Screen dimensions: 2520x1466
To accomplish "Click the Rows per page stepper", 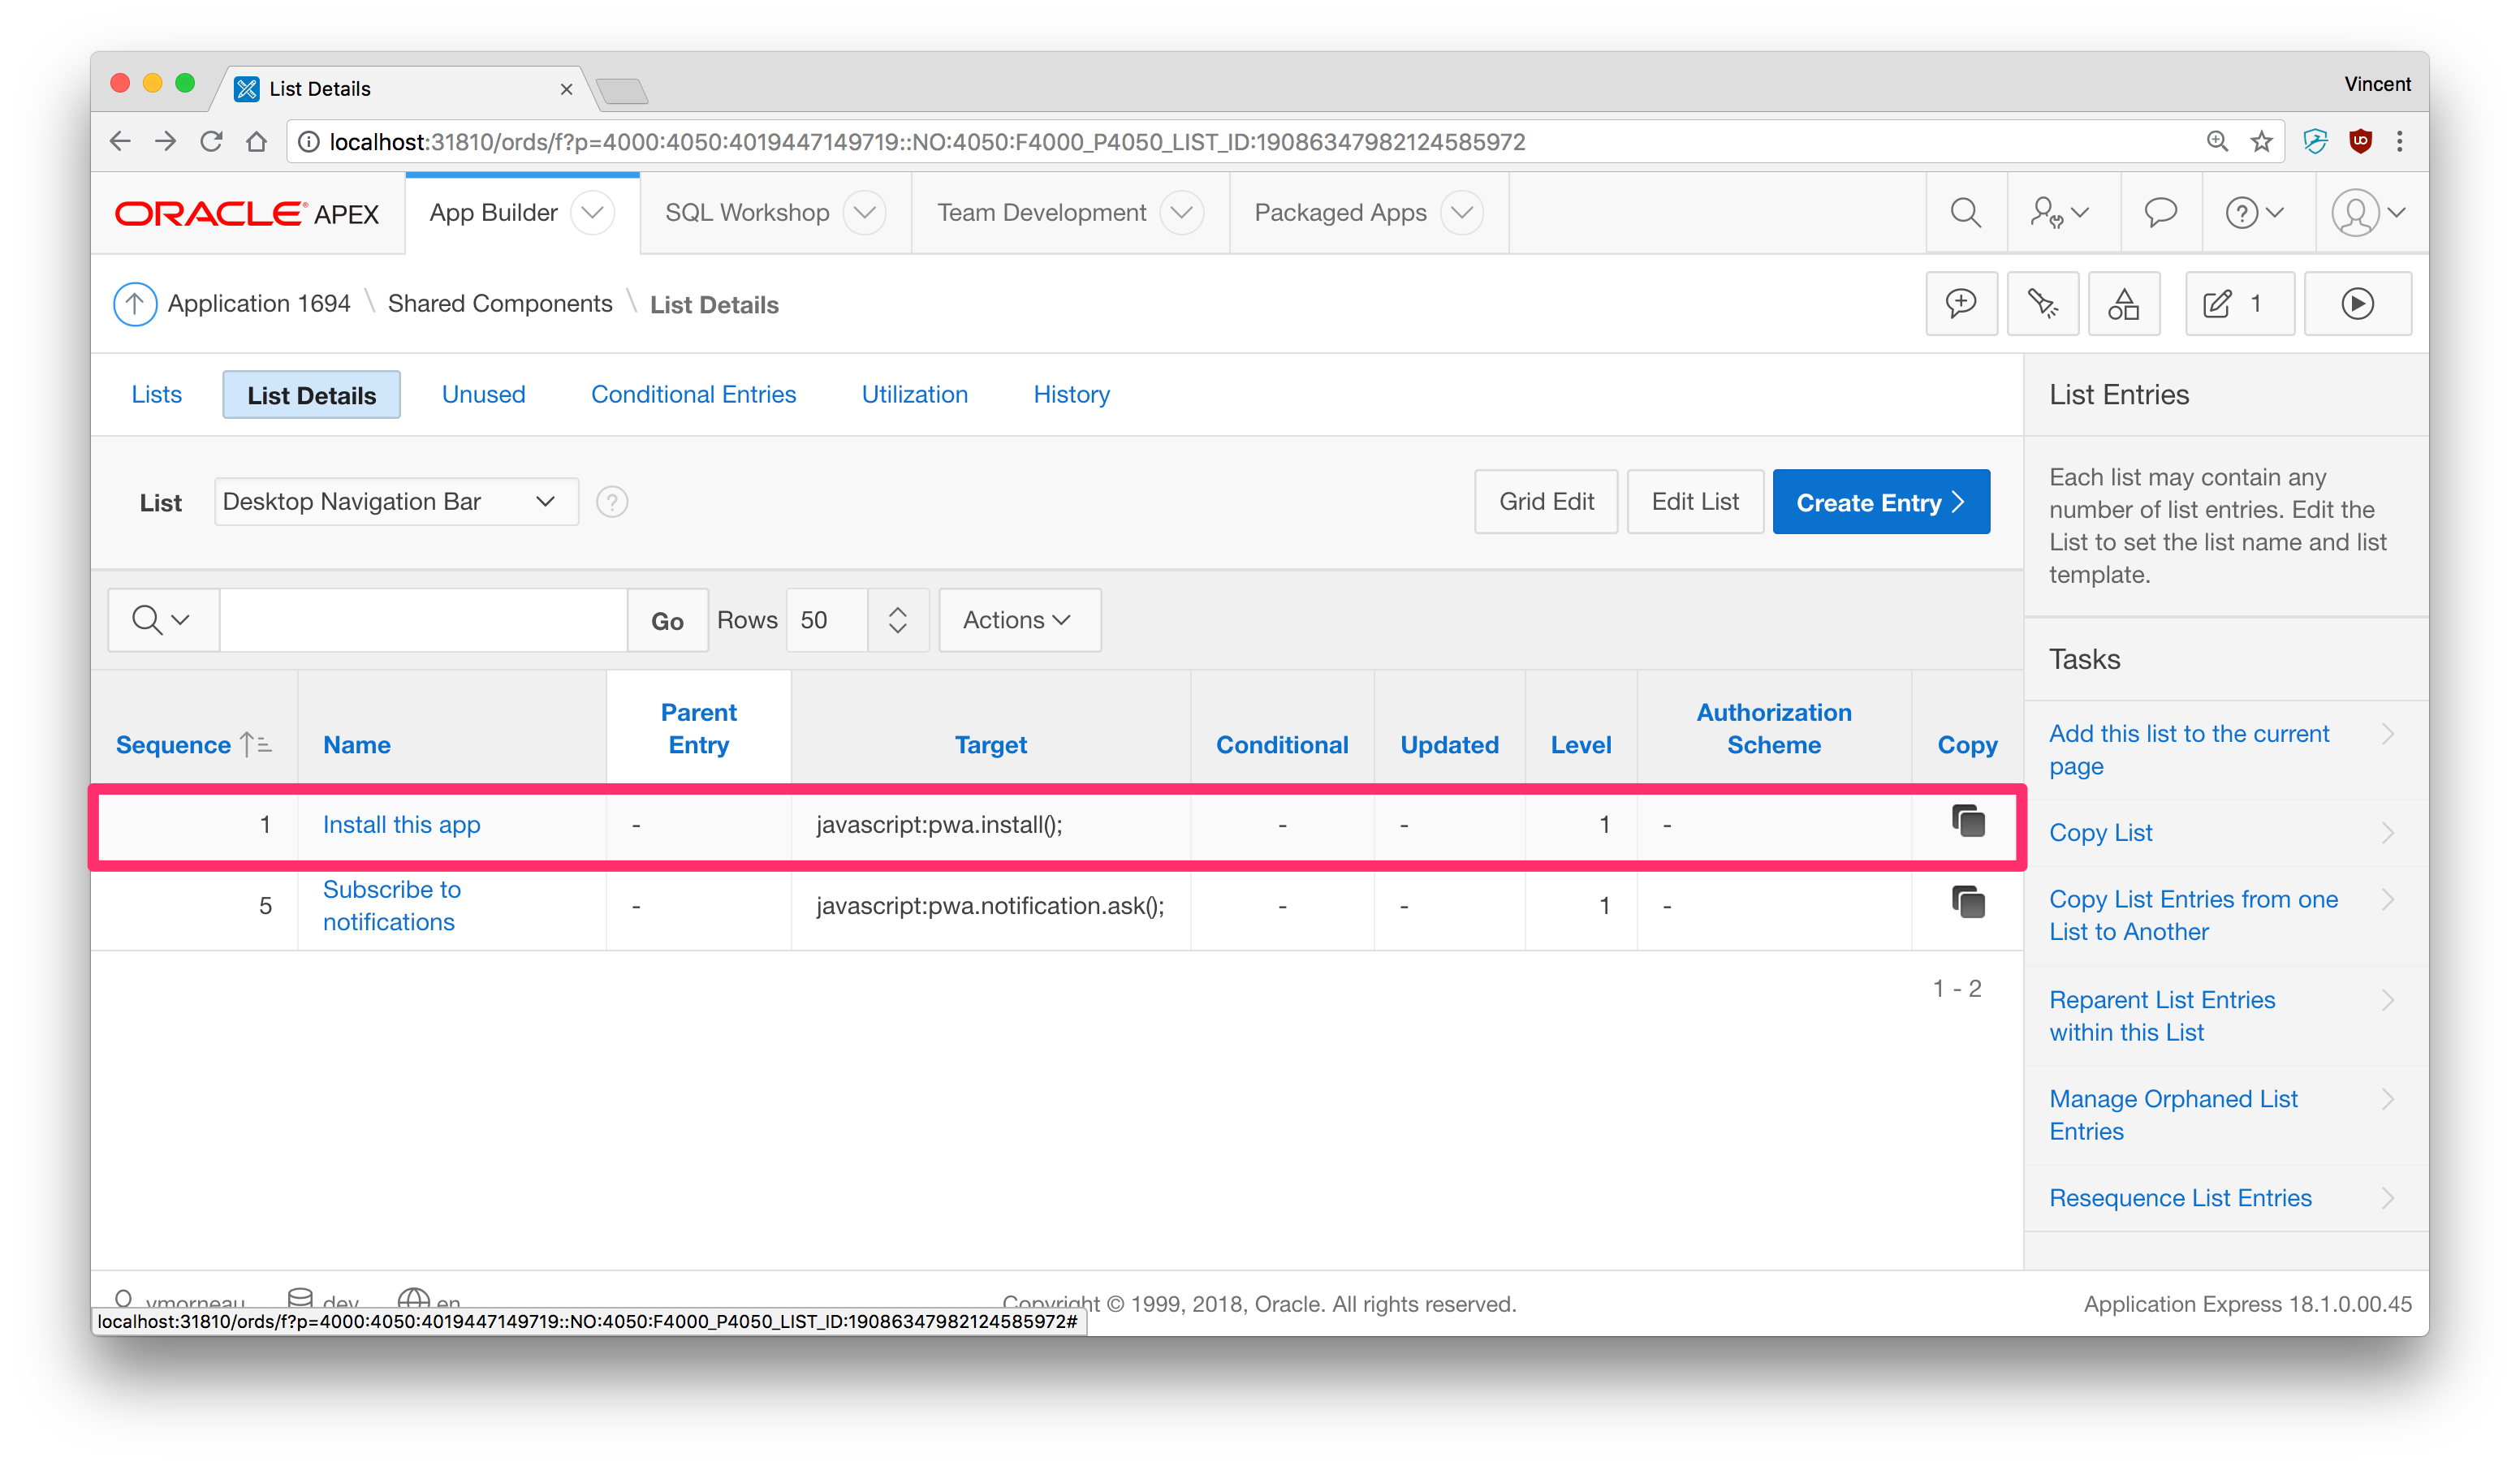I will pyautogui.click(x=897, y=620).
